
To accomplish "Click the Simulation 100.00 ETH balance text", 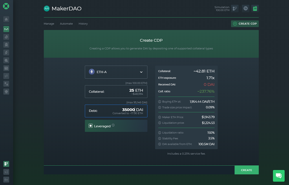I will pos(222,9).
